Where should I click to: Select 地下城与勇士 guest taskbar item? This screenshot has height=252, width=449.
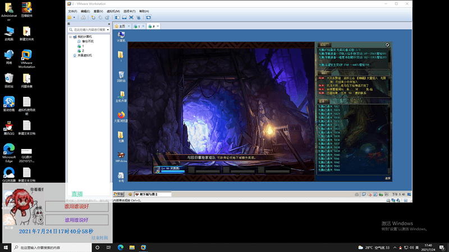(x=153, y=194)
